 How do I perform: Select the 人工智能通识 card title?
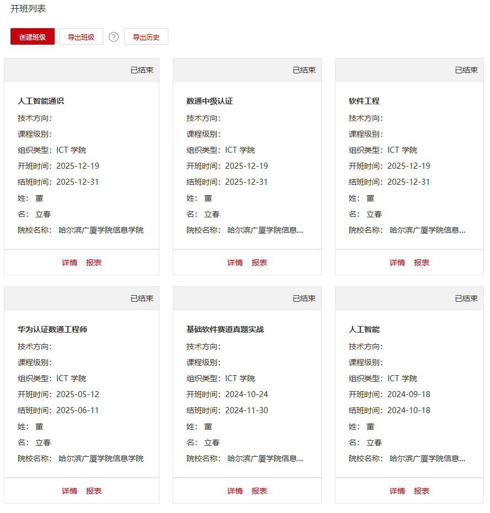tap(41, 101)
